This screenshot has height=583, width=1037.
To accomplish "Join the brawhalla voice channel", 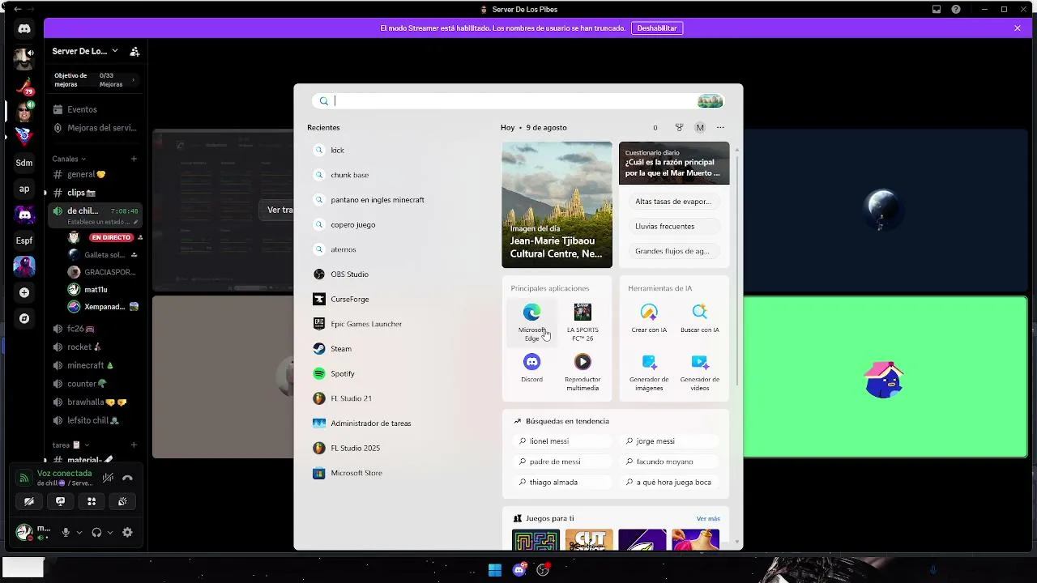I will 95,402.
